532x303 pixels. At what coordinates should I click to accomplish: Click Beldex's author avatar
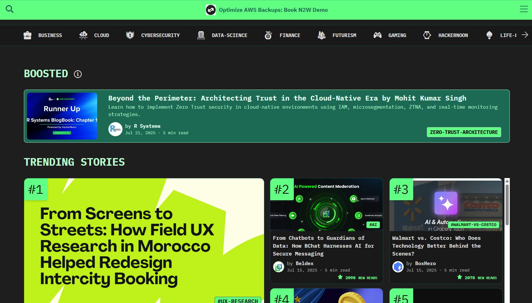[278, 266]
